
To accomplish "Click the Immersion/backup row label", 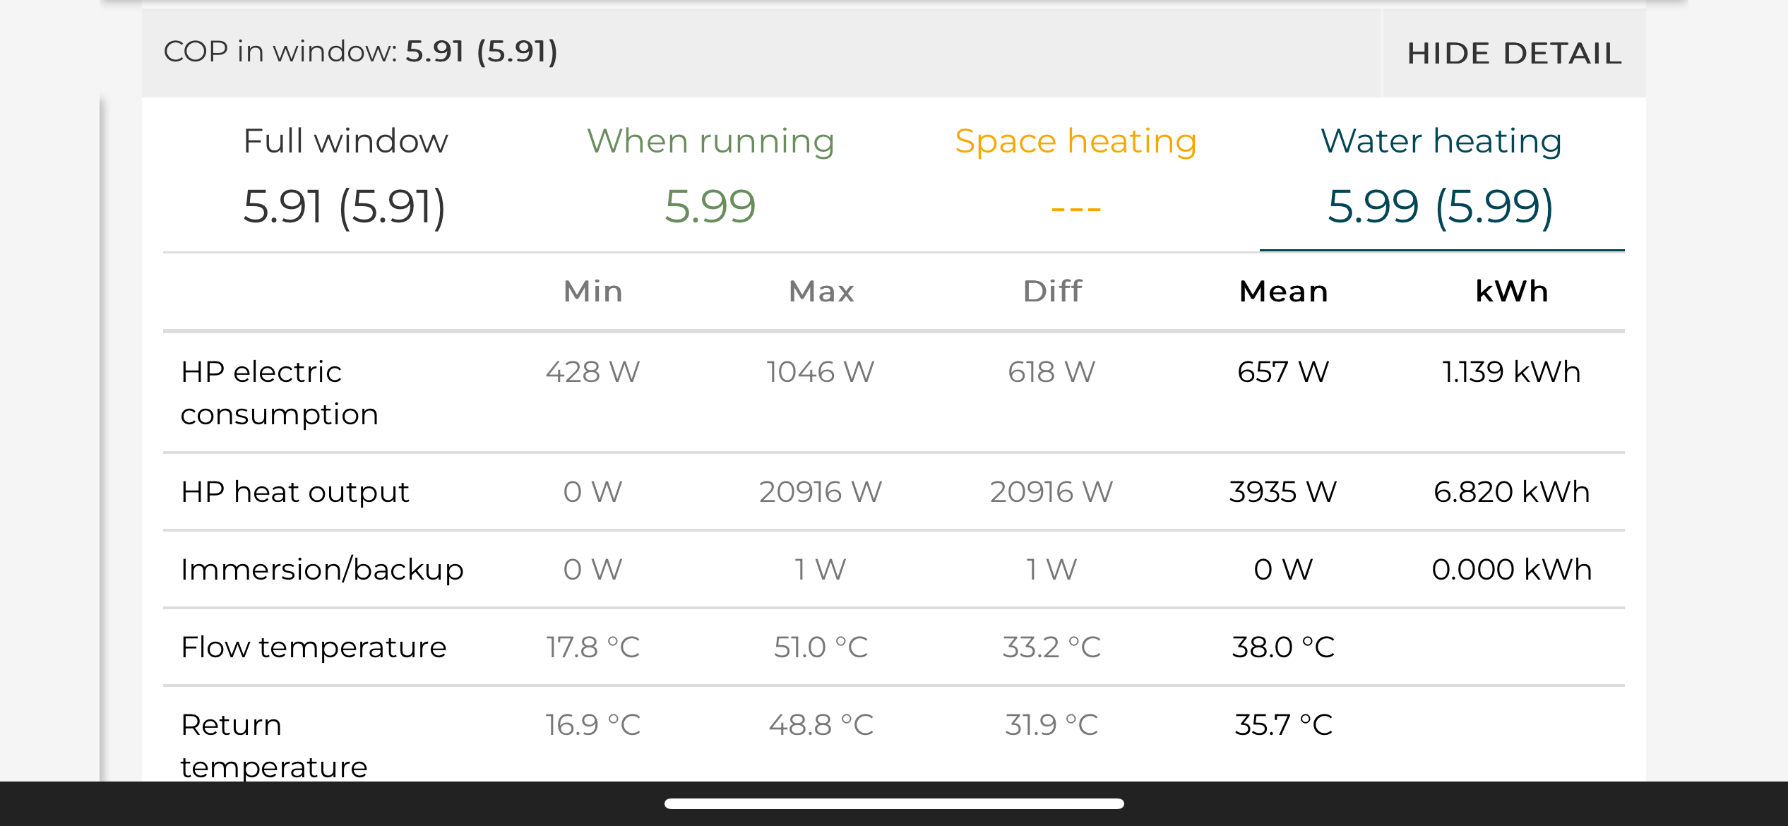I will pos(322,570).
